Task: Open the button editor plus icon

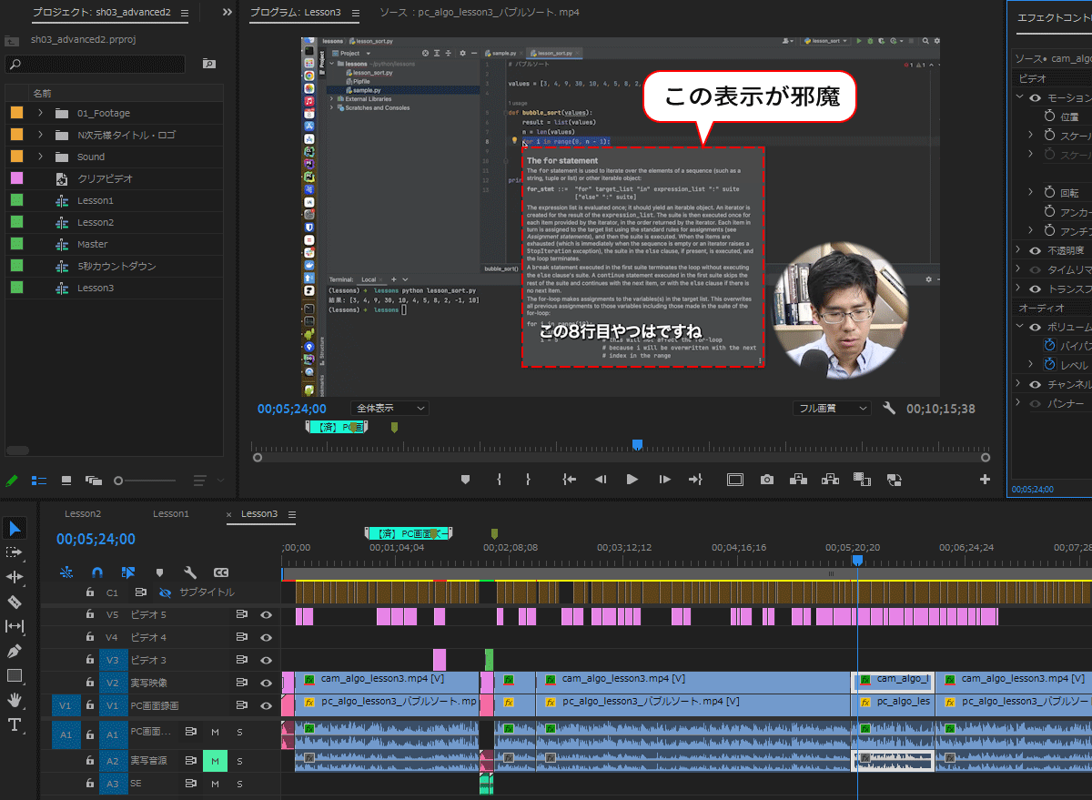Action: tap(985, 480)
